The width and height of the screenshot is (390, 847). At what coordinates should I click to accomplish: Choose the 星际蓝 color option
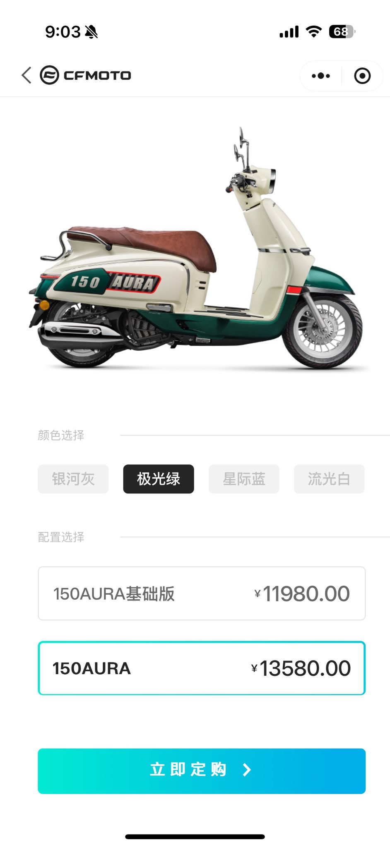[x=244, y=479]
